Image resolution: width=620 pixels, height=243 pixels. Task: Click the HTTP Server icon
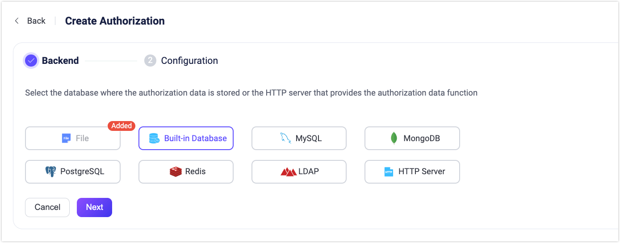click(x=389, y=172)
